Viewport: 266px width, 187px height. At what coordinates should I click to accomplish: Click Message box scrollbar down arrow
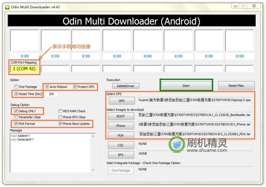(x=93, y=170)
